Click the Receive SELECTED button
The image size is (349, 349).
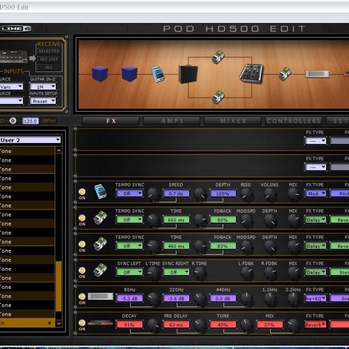[x=49, y=51]
